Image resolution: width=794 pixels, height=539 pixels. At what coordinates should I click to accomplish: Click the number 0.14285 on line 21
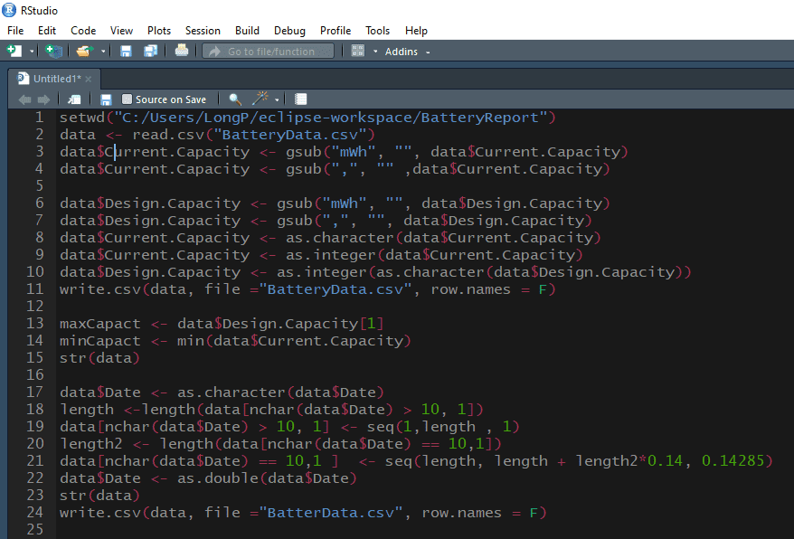pyautogui.click(x=733, y=461)
